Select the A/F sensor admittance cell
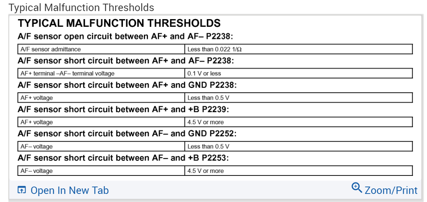Image resolution: width=427 pixels, height=202 pixels. click(51, 49)
